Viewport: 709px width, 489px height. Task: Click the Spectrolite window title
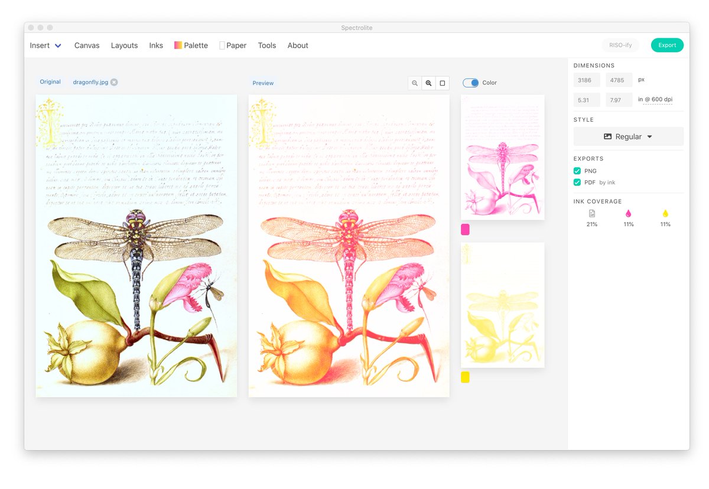357,28
